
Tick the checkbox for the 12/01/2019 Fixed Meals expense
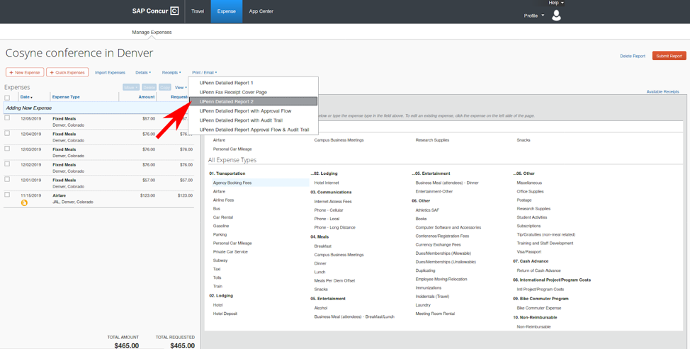click(x=7, y=179)
